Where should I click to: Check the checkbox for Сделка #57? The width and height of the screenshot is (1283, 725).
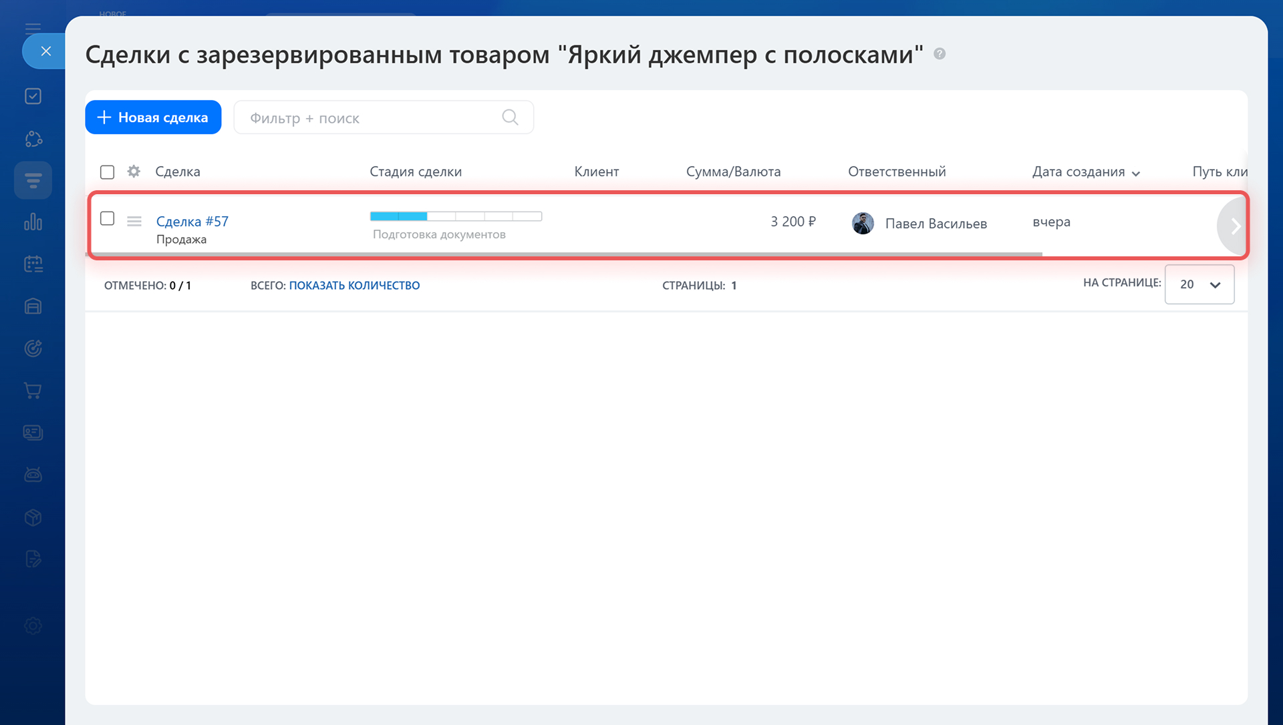(x=107, y=219)
